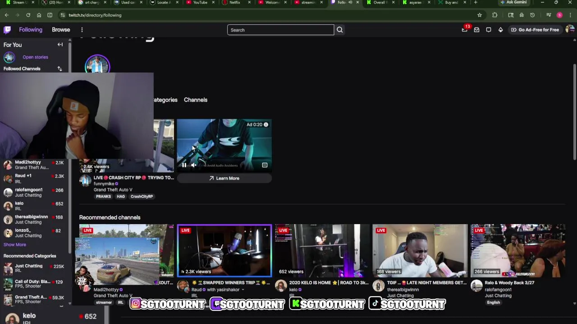Open Call of Duty recommended category
577x324 pixels.
click(34, 283)
